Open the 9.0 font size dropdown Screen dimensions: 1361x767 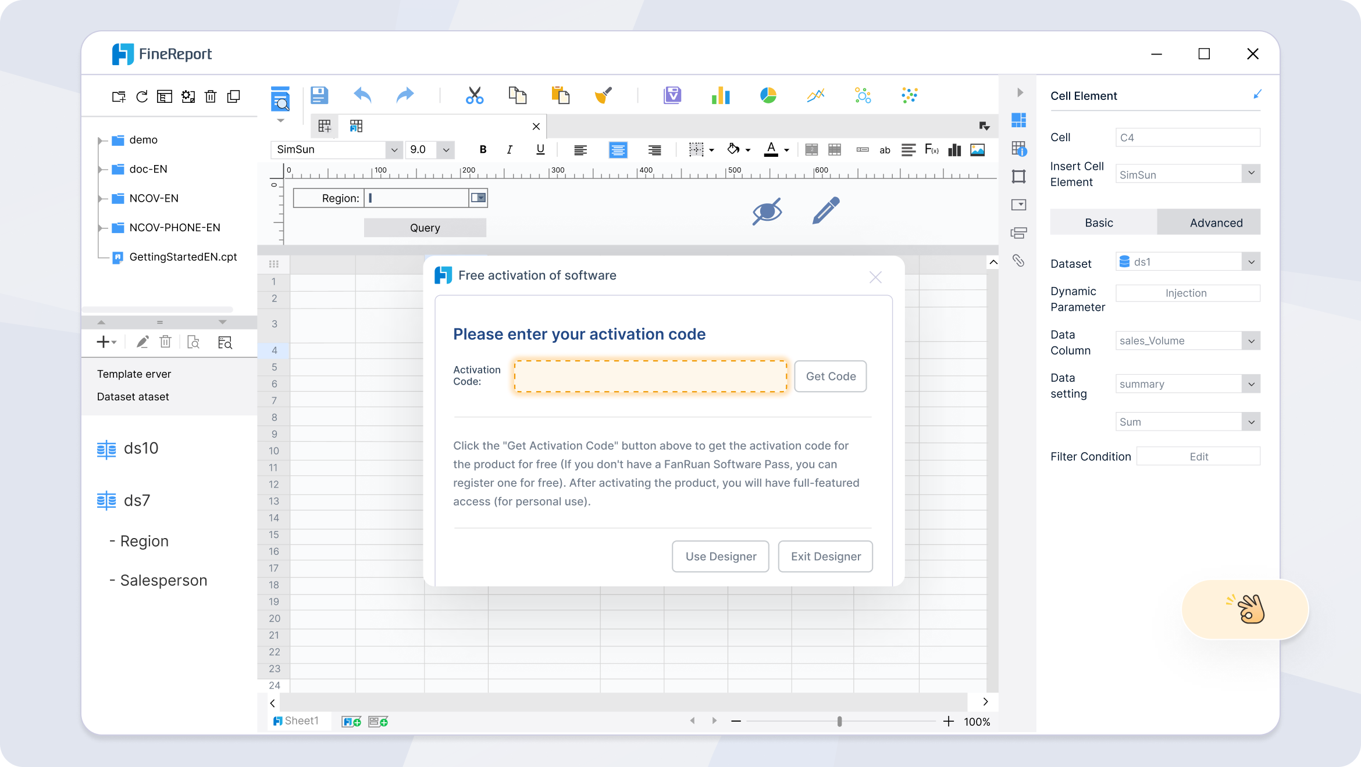[x=446, y=150]
